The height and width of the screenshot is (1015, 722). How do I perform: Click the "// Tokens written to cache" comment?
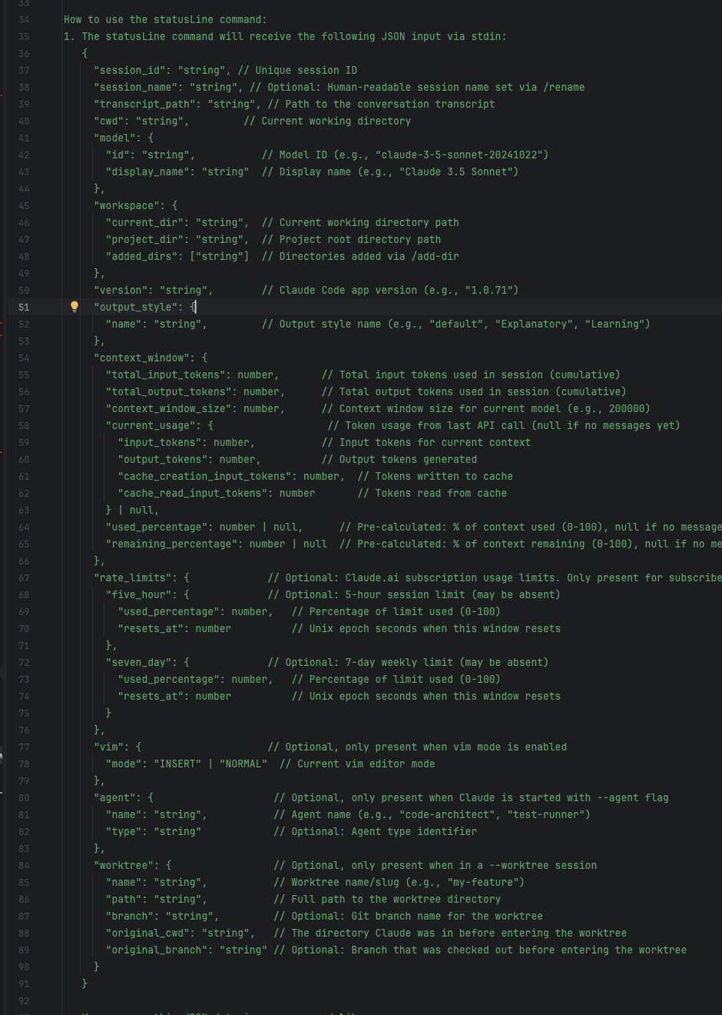click(435, 476)
